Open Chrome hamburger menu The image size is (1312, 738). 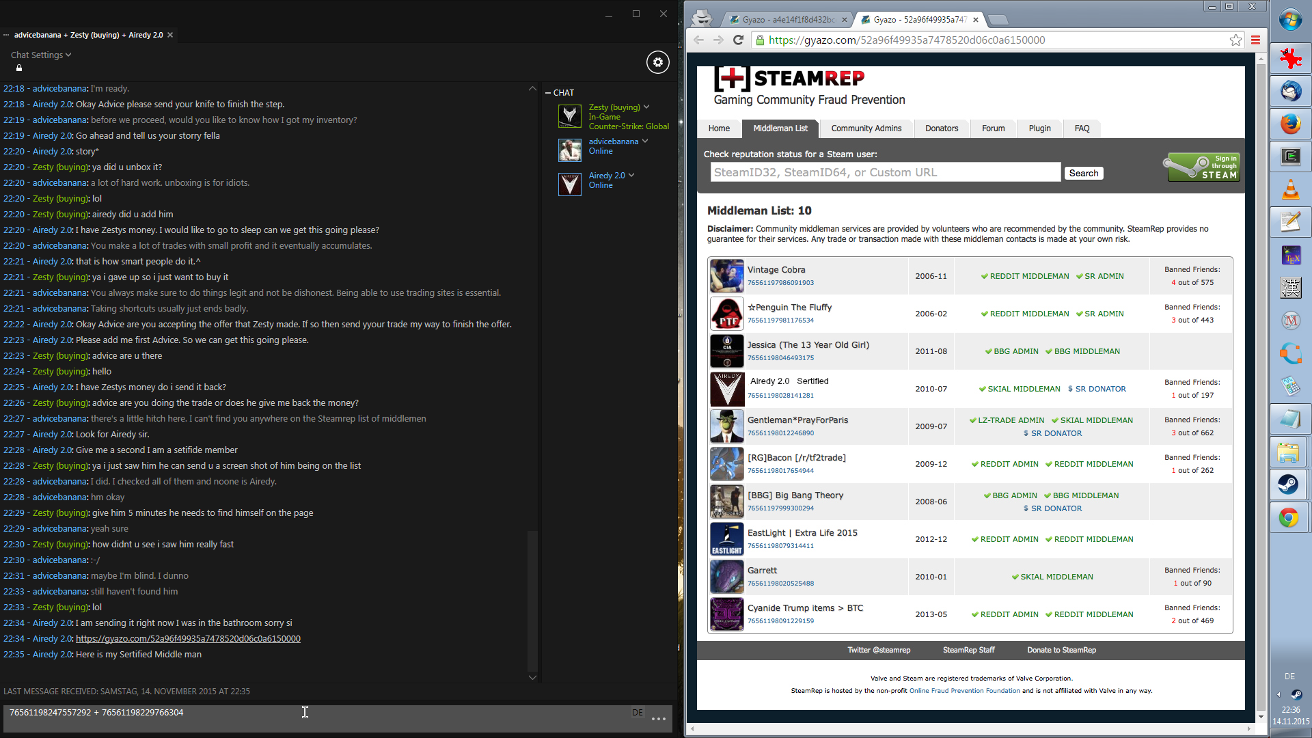1255,40
